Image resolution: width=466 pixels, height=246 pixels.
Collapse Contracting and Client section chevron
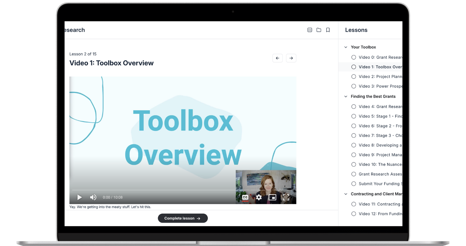[x=346, y=194]
